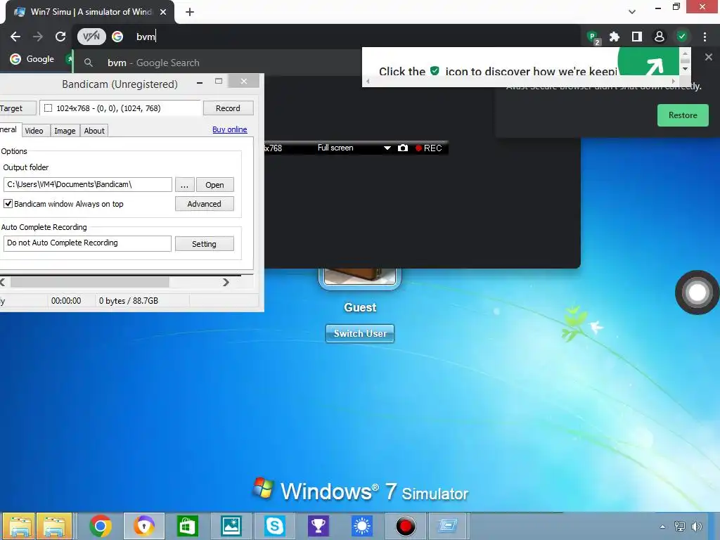Click the browser forward arrow
This screenshot has height=540, width=720.
(x=38, y=37)
